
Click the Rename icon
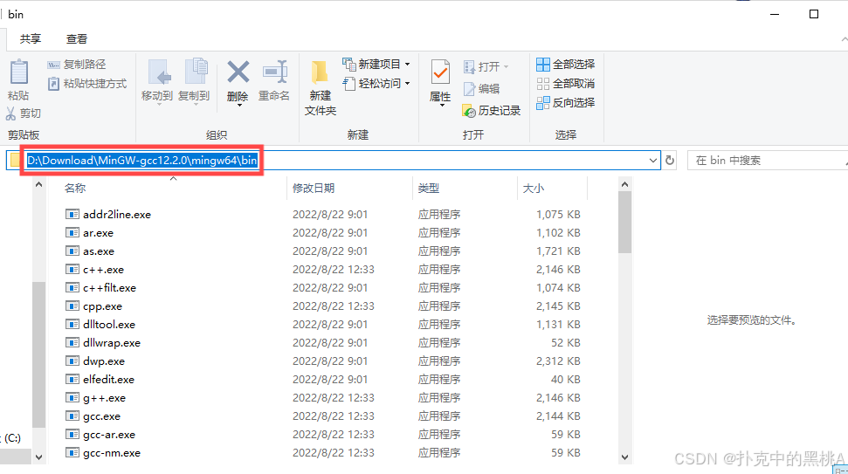click(x=275, y=72)
